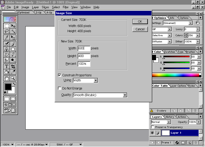Screen dimensions: 205x147
Task: Click the Layers panel paintbrush icon
Action: click(158, 133)
